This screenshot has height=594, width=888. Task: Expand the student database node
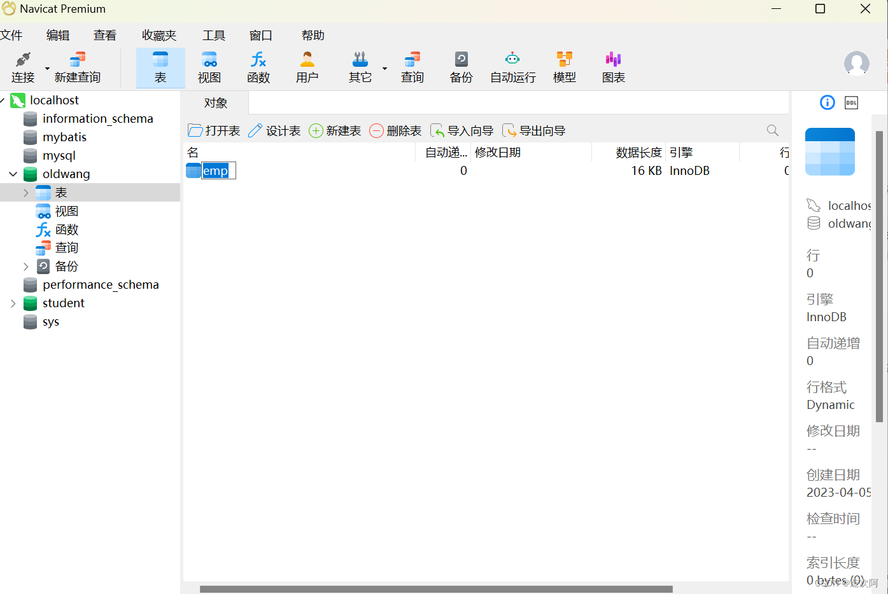(13, 303)
